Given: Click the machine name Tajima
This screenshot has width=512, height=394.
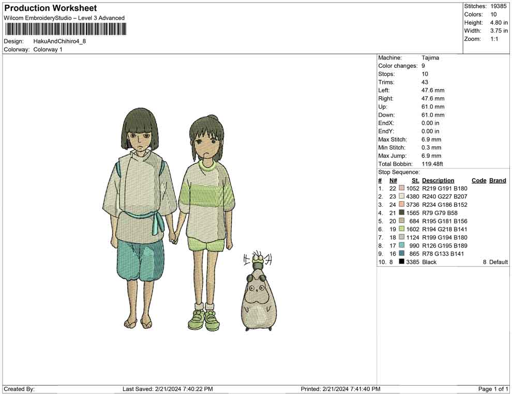Looking at the screenshot, I should [x=430, y=57].
